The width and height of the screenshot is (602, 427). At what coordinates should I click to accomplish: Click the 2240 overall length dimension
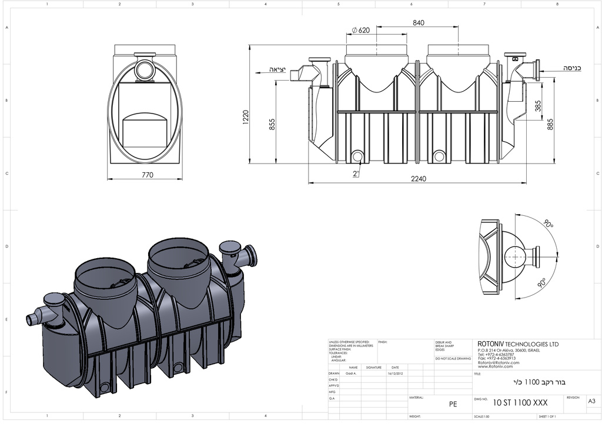coord(419,179)
